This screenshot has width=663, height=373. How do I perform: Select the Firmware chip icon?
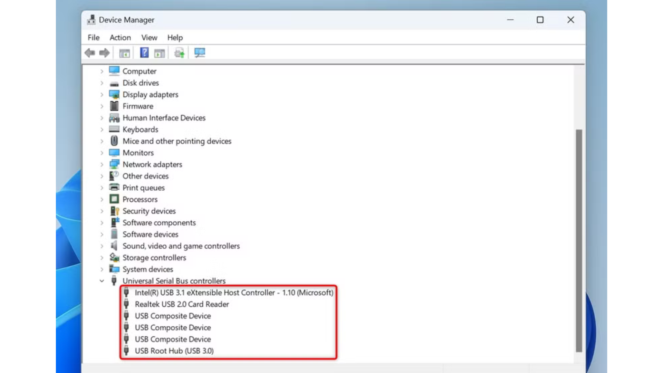pyautogui.click(x=114, y=106)
